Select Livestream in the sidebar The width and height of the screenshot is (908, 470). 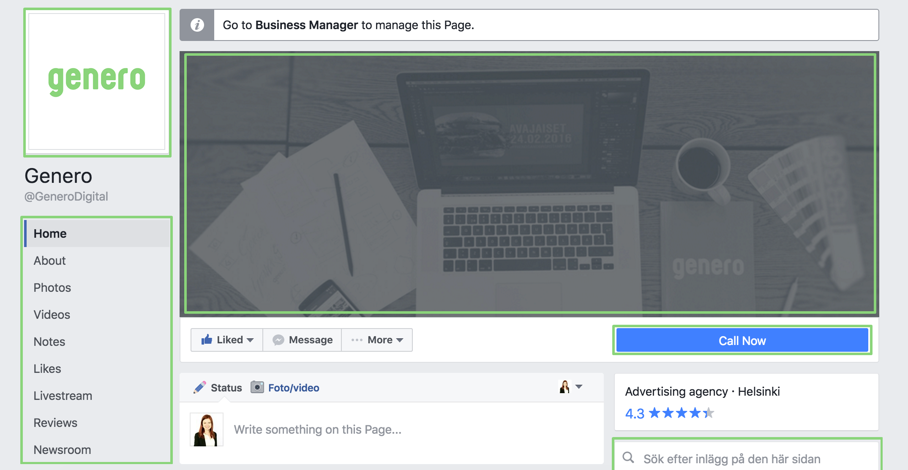point(63,396)
